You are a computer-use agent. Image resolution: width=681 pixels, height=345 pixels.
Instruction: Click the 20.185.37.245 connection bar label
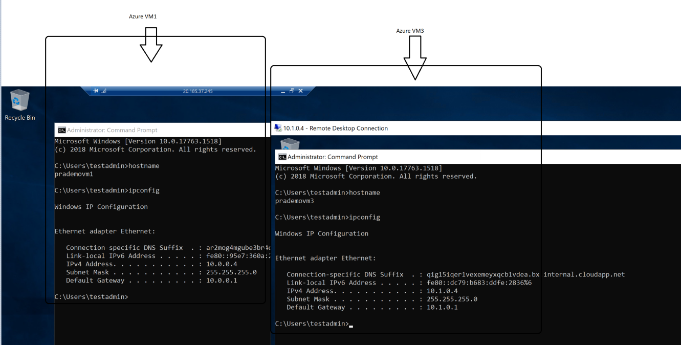pyautogui.click(x=197, y=91)
